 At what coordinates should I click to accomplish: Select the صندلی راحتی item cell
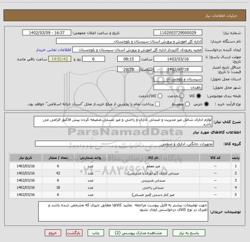tap(153, 188)
